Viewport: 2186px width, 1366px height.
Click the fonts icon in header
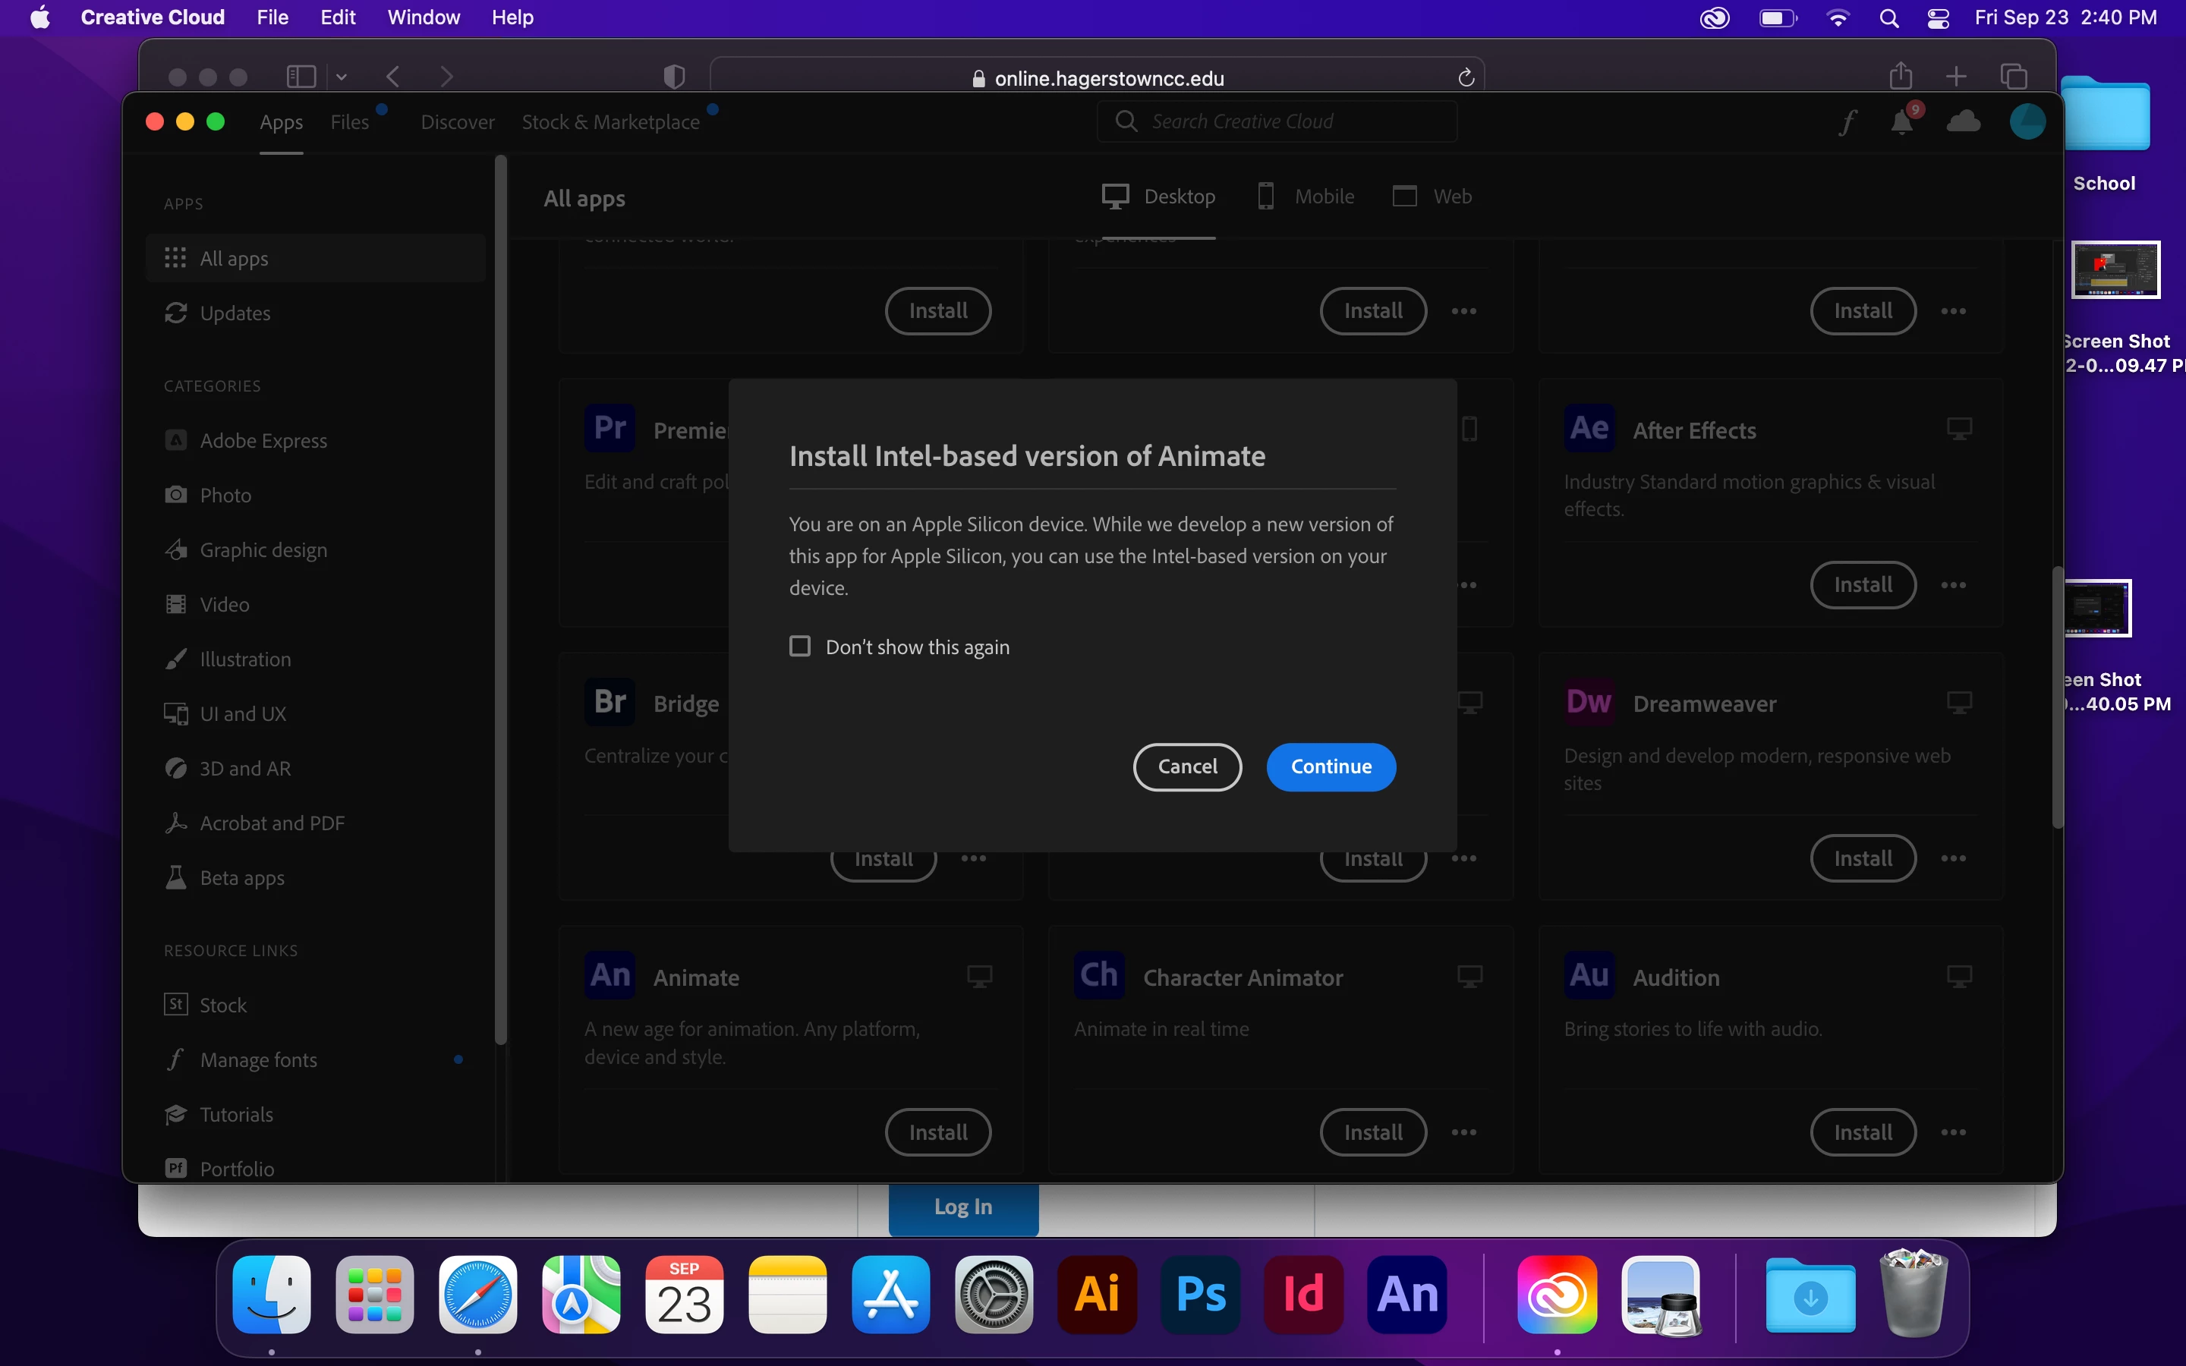tap(1848, 121)
